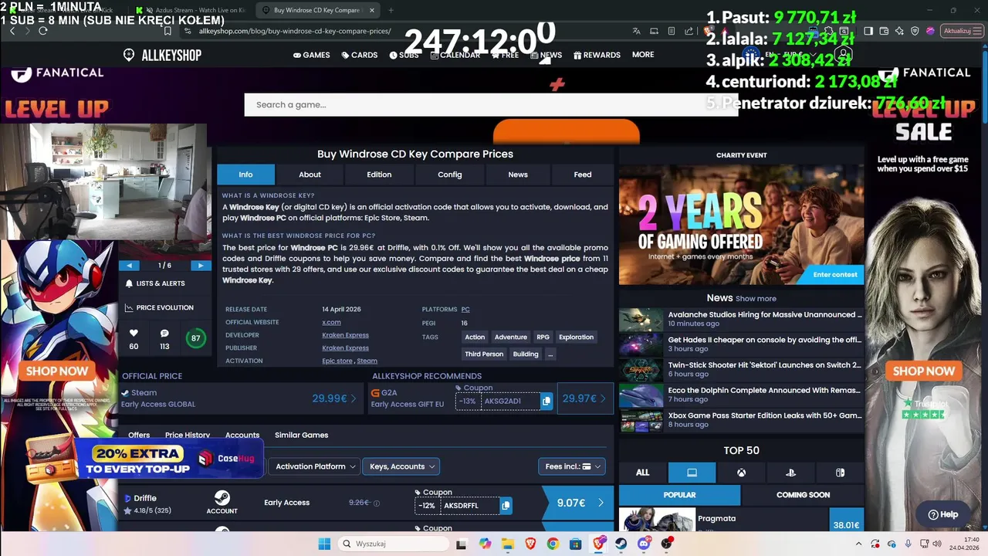Open the Steam official price 29.99€

pos(334,398)
